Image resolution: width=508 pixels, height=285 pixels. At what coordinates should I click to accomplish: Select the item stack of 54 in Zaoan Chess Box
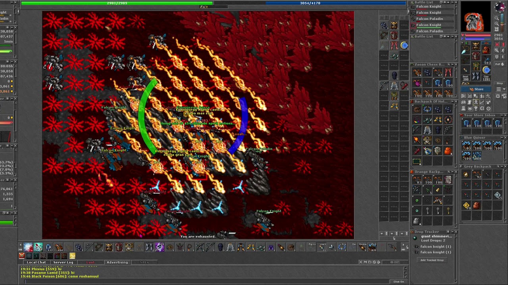417,72
